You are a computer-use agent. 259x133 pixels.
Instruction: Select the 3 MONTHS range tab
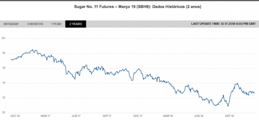tap(35, 24)
